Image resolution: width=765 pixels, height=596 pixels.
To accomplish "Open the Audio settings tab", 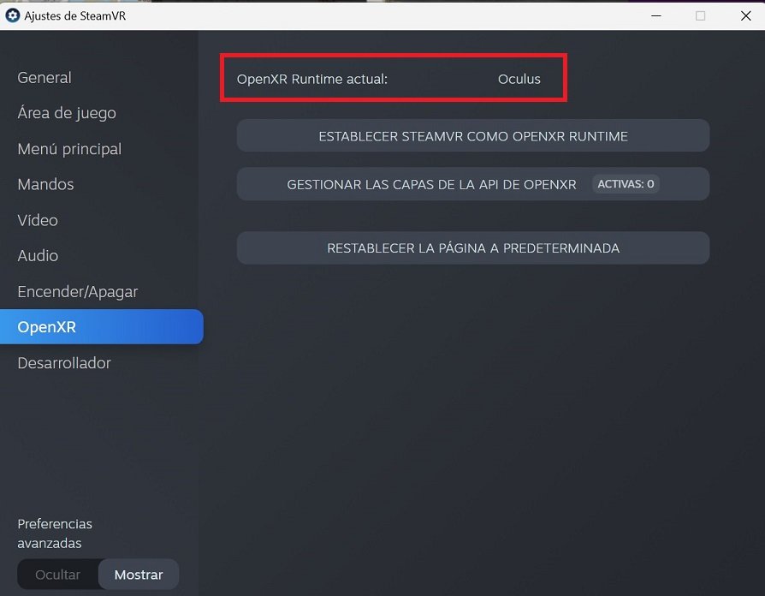I will tap(38, 256).
